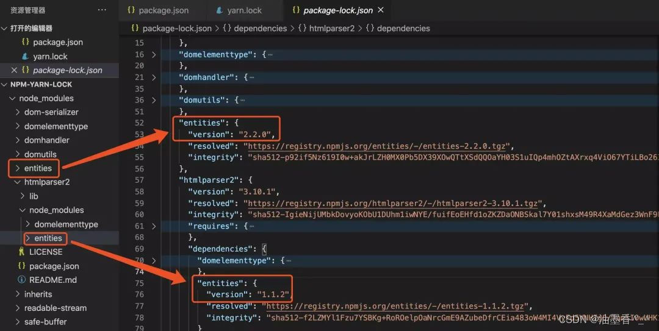Unfold the domutils block at line 36

click(x=153, y=100)
